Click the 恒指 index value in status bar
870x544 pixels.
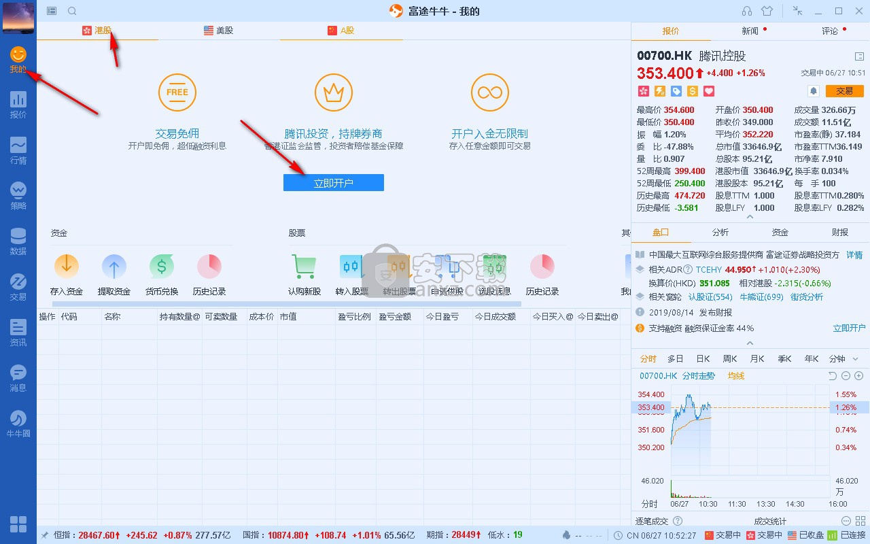point(99,535)
